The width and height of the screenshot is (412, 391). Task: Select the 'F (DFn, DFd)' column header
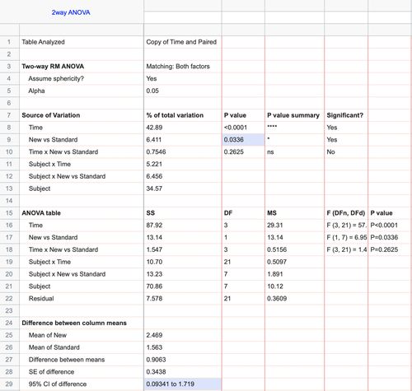[346, 213]
